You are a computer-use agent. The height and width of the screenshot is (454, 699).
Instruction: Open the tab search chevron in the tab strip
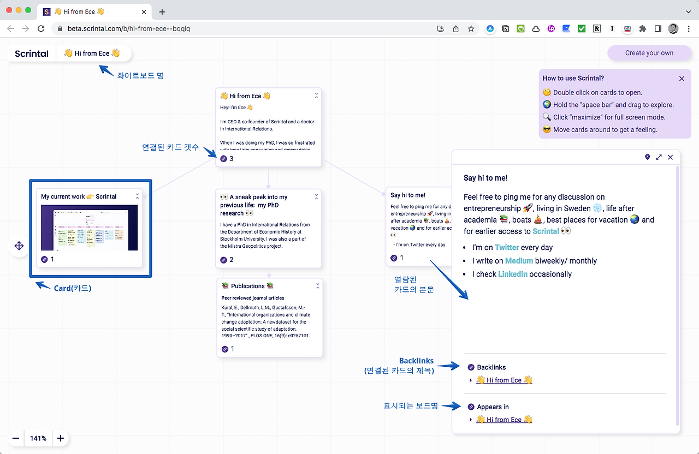[688, 11]
